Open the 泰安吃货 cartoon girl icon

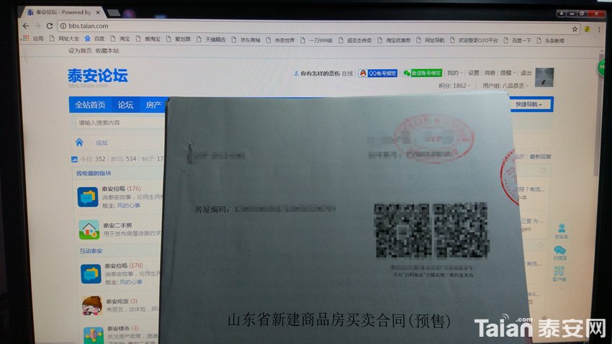click(x=92, y=305)
